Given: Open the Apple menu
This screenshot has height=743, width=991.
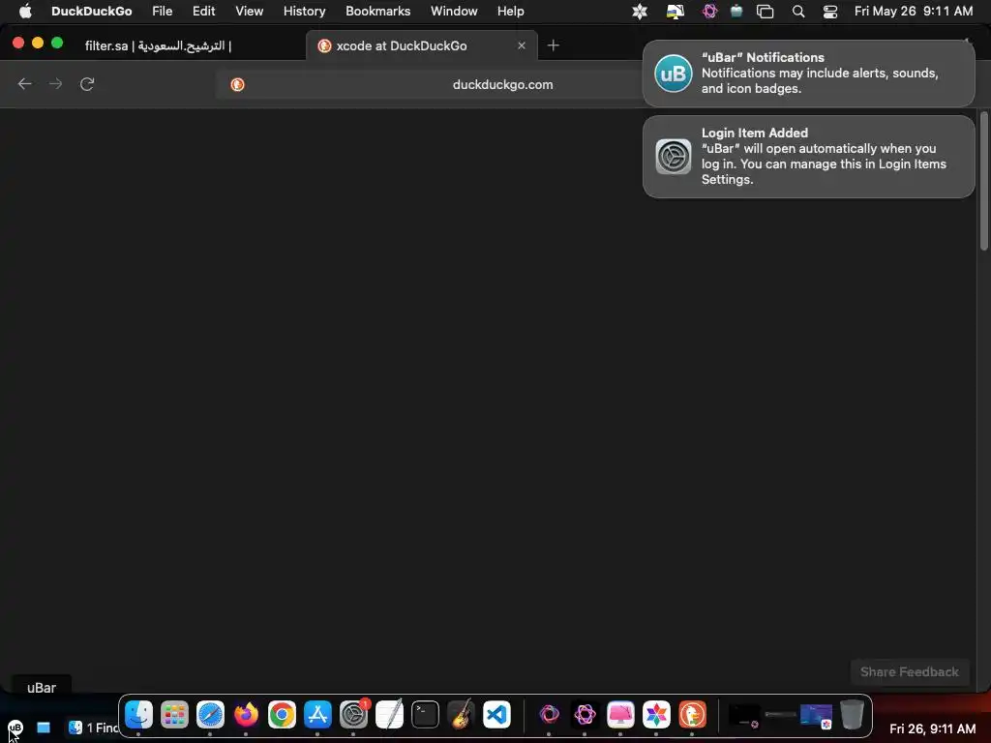Looking at the screenshot, I should pos(25,11).
